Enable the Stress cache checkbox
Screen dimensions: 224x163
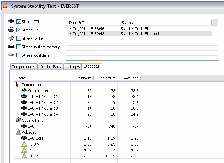[19, 38]
